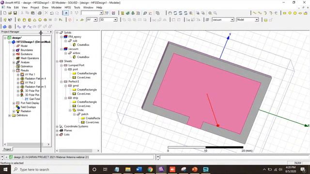Select the patch object in model tree

85,114
